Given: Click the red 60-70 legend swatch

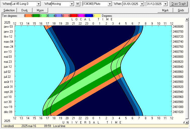Looking at the screenshot, I should point(74,16).
